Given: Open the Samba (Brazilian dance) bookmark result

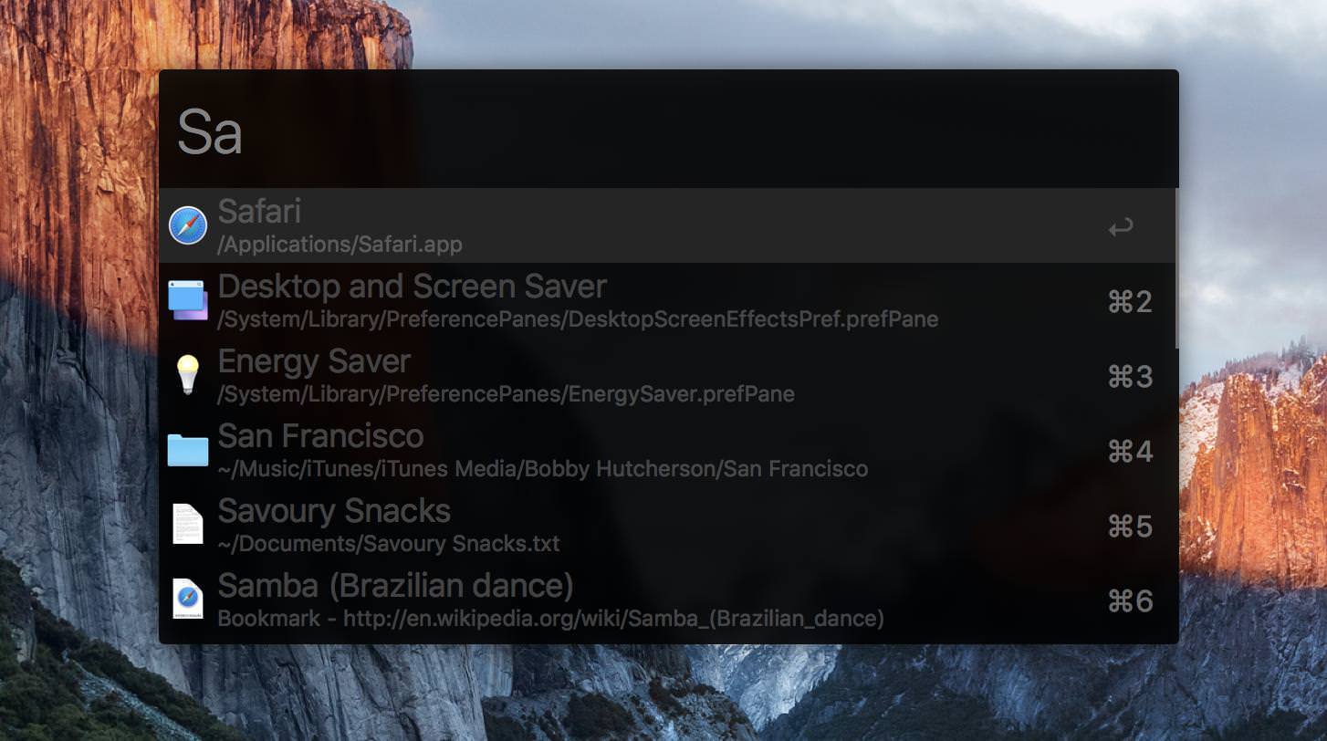Looking at the screenshot, I should click(x=395, y=585).
